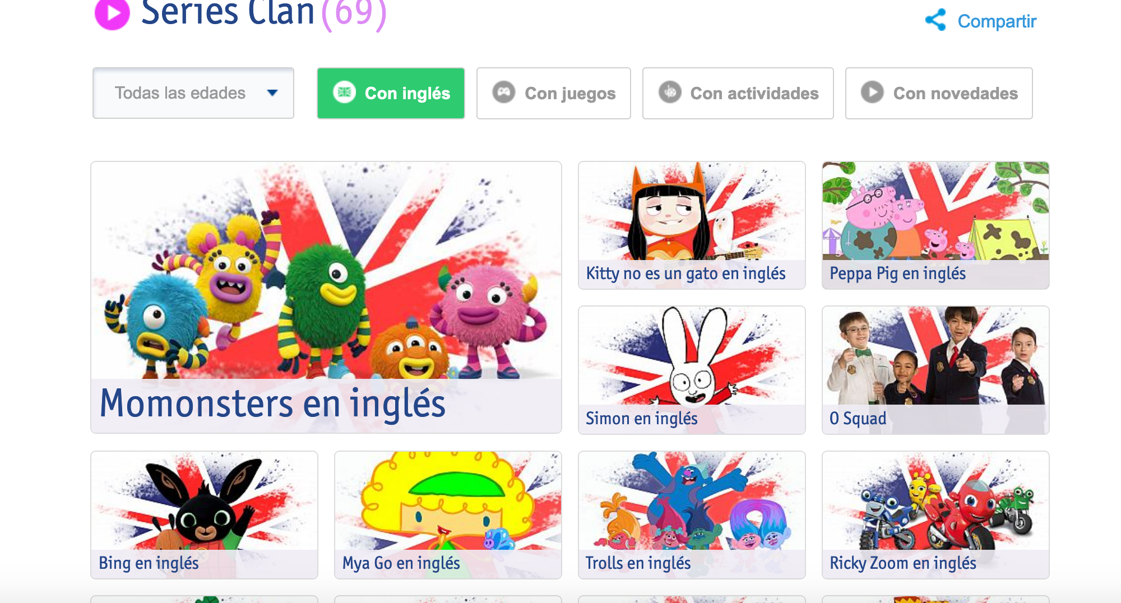1121x603 pixels.
Task: Click the Compartir link
Action: pyautogui.click(x=997, y=21)
